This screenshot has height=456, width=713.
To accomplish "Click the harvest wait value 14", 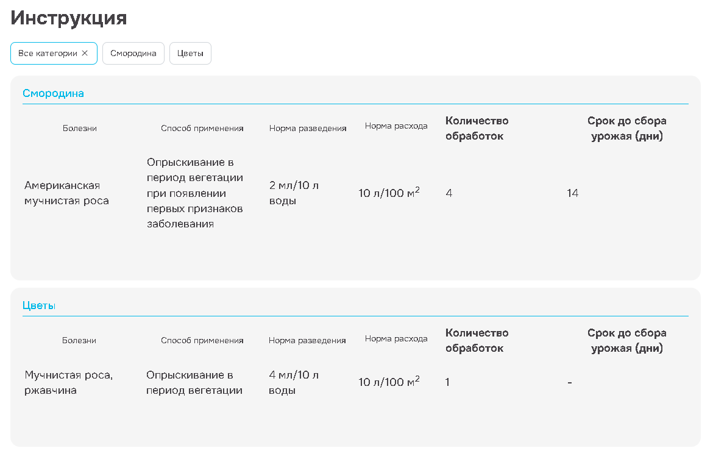I will (x=572, y=193).
